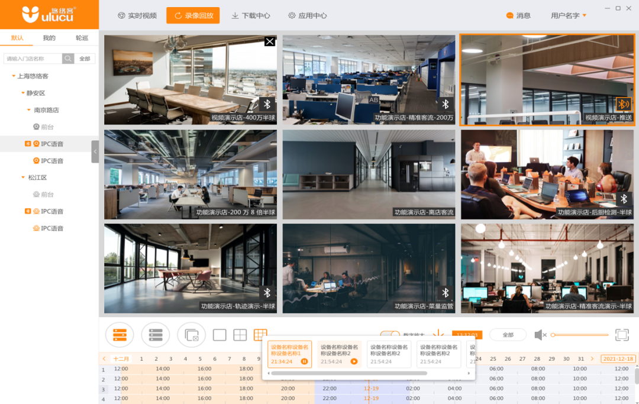Collapse the 上海悠络客 tree node

(13, 76)
